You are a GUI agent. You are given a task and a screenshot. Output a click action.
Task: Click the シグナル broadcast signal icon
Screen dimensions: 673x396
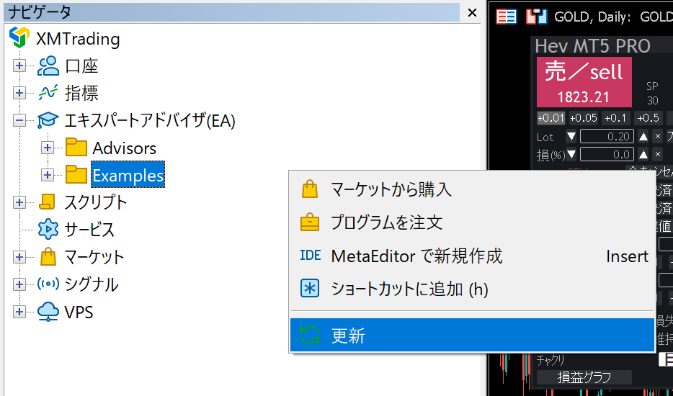pos(48,284)
